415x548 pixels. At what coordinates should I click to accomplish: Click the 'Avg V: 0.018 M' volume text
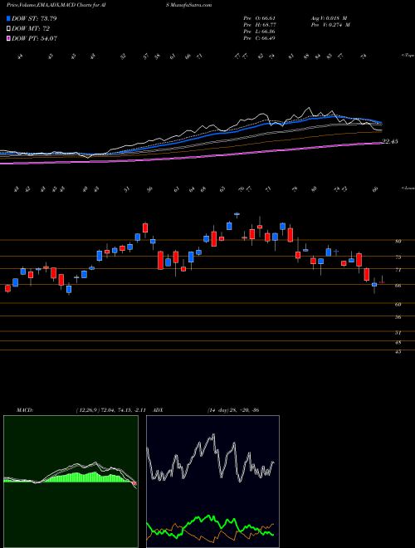[329, 18]
